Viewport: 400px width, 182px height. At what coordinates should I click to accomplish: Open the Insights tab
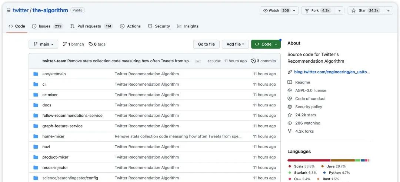point(188,26)
